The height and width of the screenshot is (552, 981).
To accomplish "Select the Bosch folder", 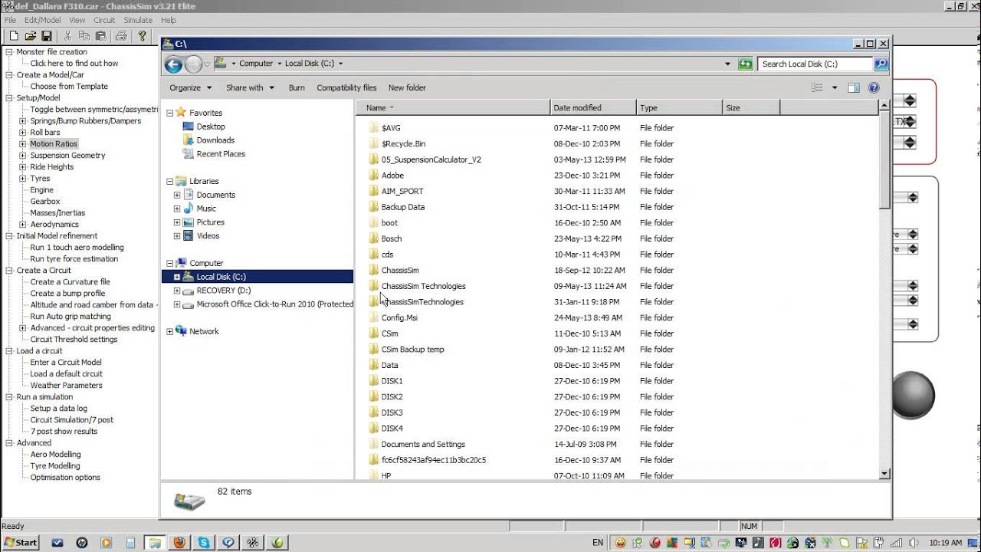I will point(391,238).
